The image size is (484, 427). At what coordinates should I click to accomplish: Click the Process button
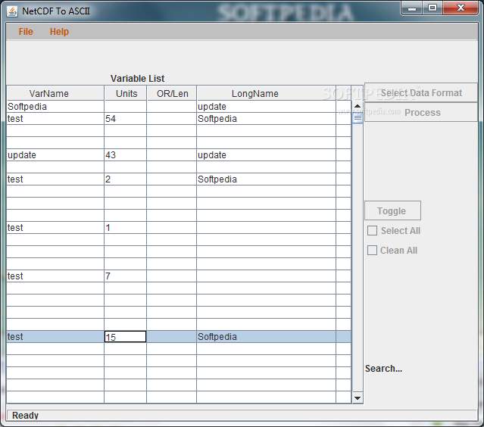click(x=421, y=112)
